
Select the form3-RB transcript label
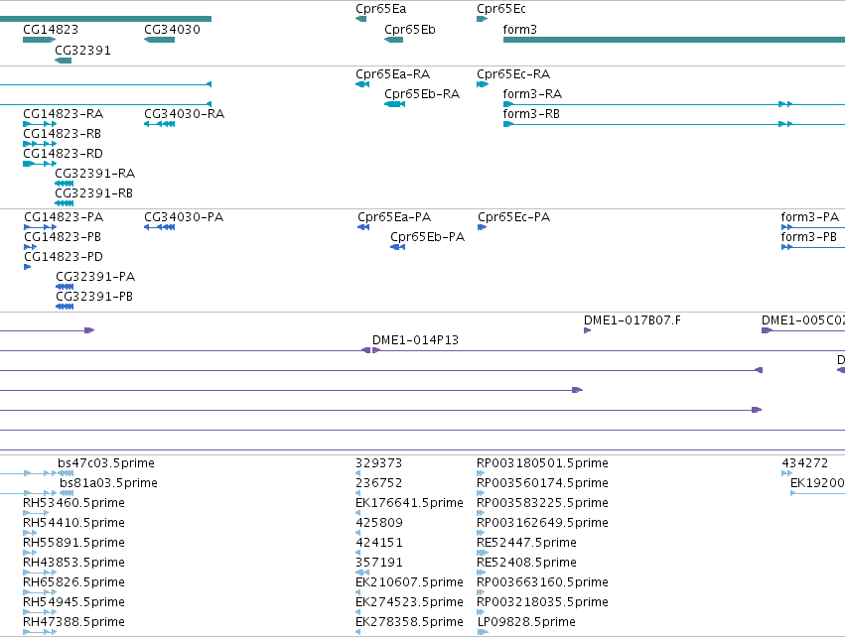point(531,114)
